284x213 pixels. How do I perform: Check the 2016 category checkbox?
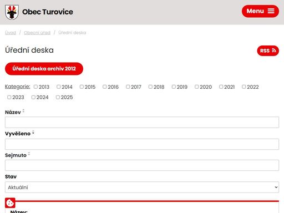[x=105, y=87]
